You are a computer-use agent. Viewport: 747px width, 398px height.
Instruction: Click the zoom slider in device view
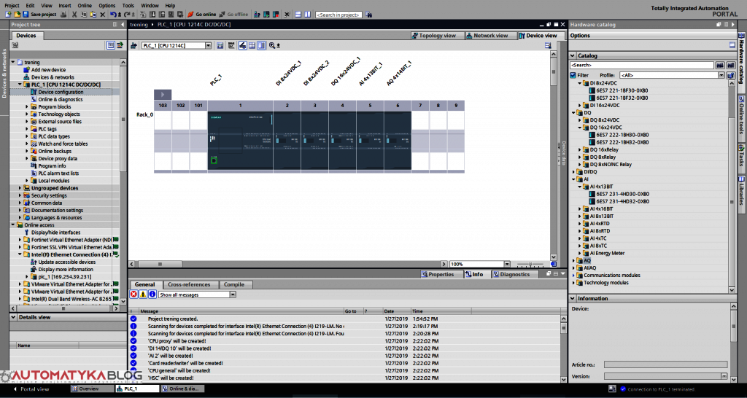coord(530,264)
